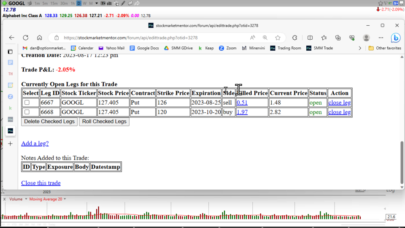Viewport: 405px width, 228px height.
Task: Switch chart to Monthly (M) timeframe
Action: [x=91, y=3]
